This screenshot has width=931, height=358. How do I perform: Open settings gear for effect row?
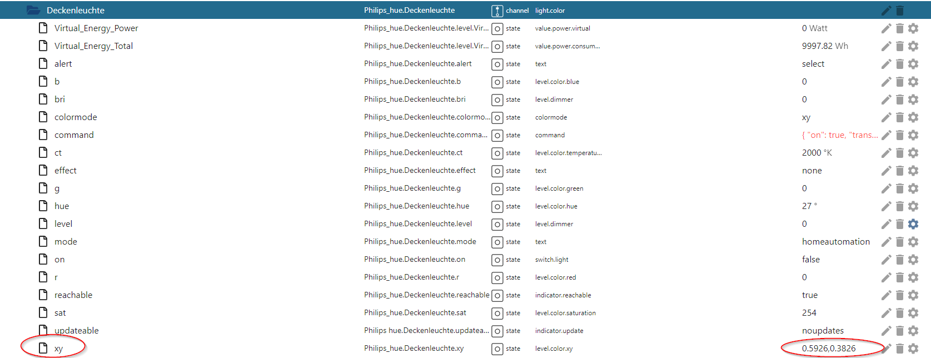coord(913,171)
